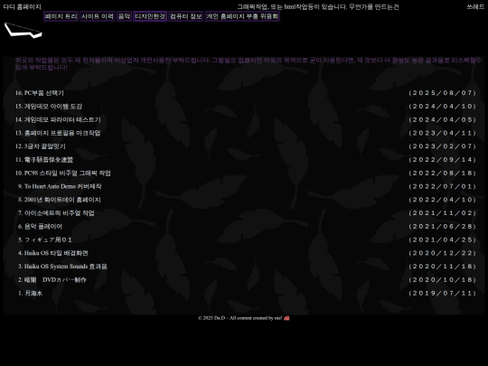Open 개인 홈페이지 부흥 위원회 nav link

point(242,16)
